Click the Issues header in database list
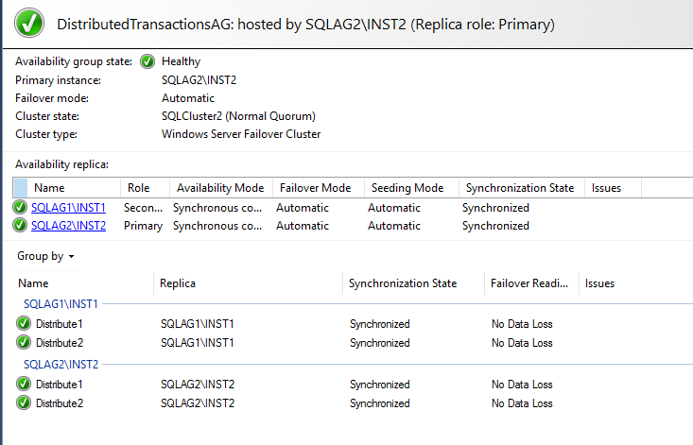The image size is (693, 445). (600, 283)
